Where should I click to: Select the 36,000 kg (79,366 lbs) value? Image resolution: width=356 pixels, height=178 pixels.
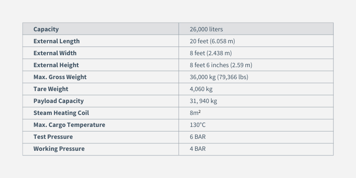[x=219, y=77]
